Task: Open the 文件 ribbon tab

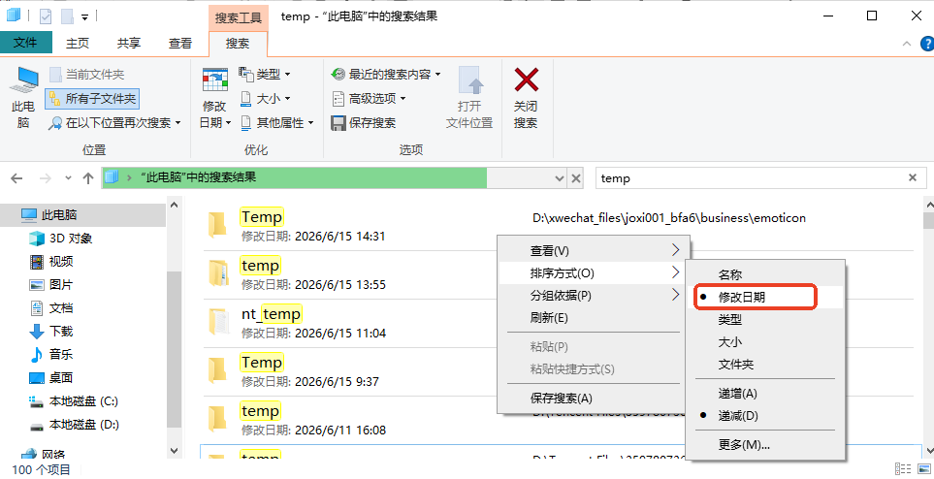Action: point(25,43)
